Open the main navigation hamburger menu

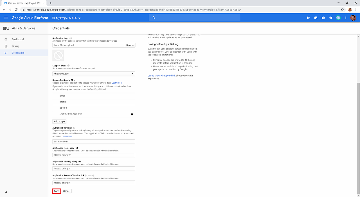(x=6, y=18)
